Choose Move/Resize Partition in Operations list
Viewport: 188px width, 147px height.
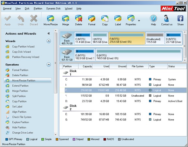click(x=28, y=80)
